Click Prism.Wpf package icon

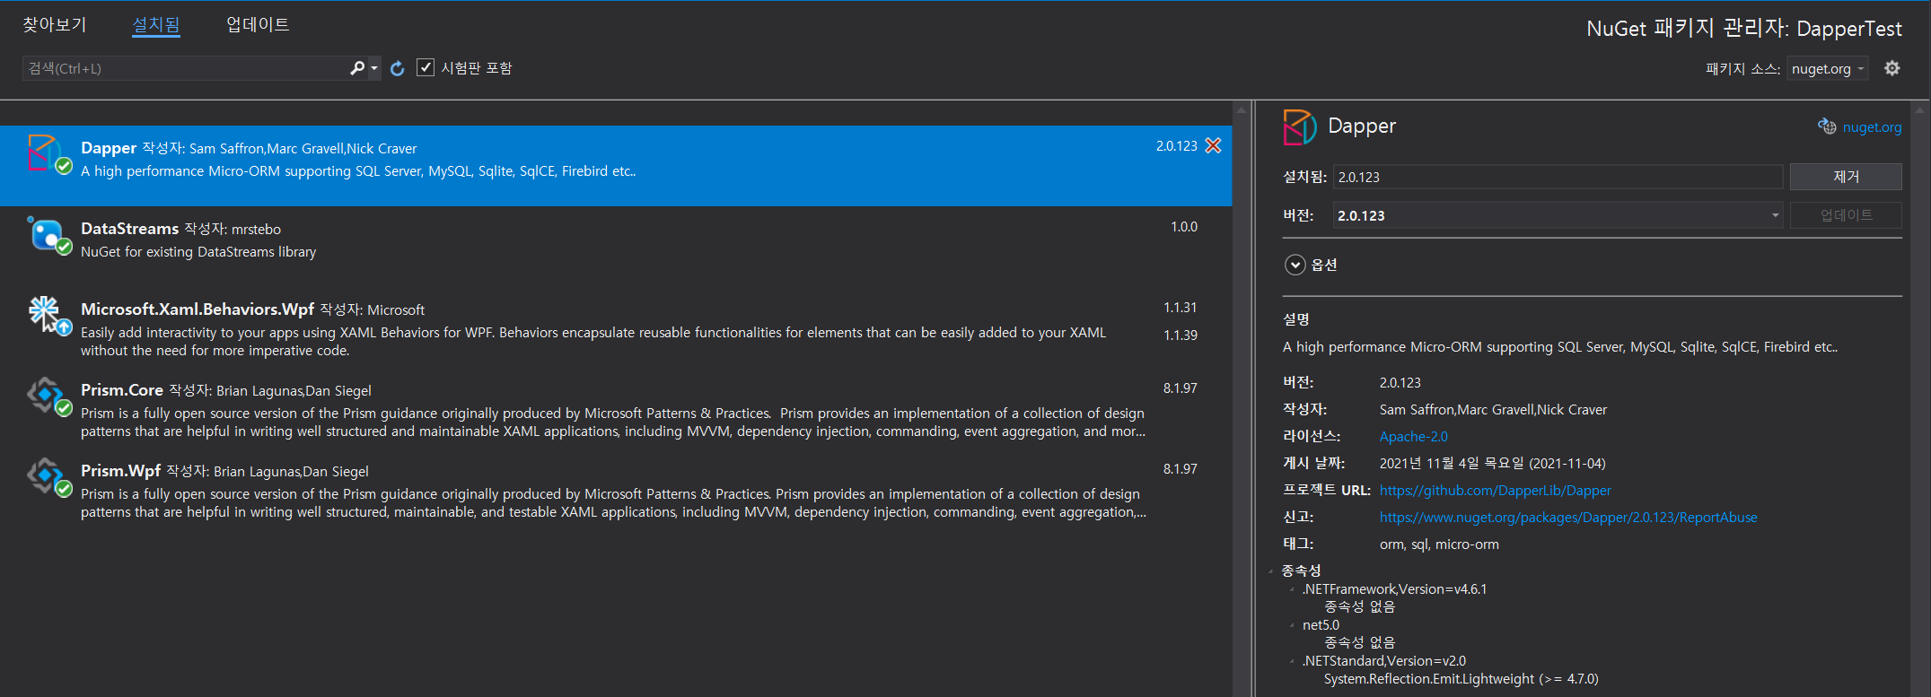tap(48, 477)
